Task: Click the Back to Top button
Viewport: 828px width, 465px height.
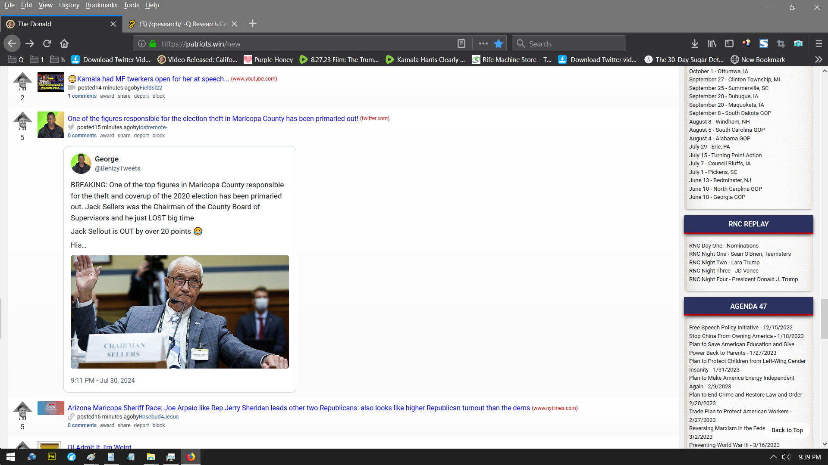Action: 787,430
